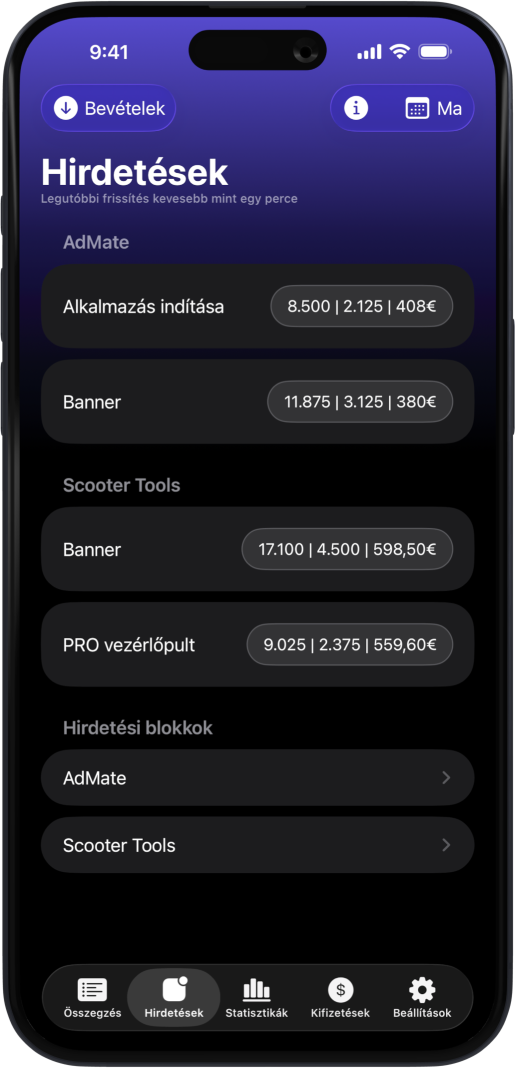Open the Kifizetések dollar icon

[x=340, y=989]
